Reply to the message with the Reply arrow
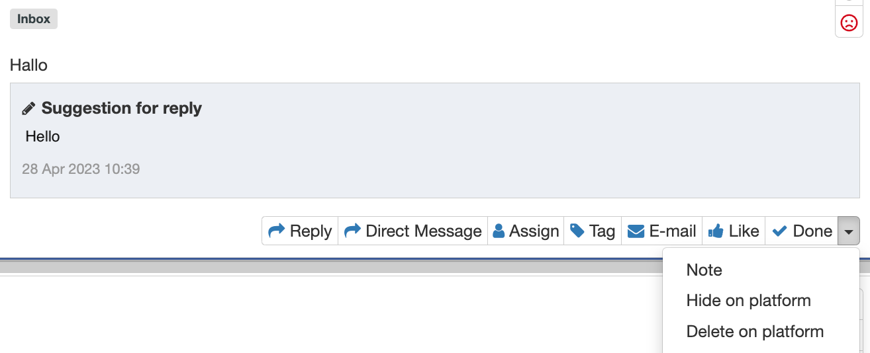Image resolution: width=870 pixels, height=353 pixels. click(x=300, y=231)
